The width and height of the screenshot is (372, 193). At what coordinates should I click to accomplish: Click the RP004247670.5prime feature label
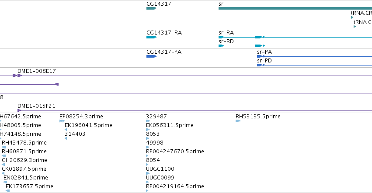click(175, 151)
